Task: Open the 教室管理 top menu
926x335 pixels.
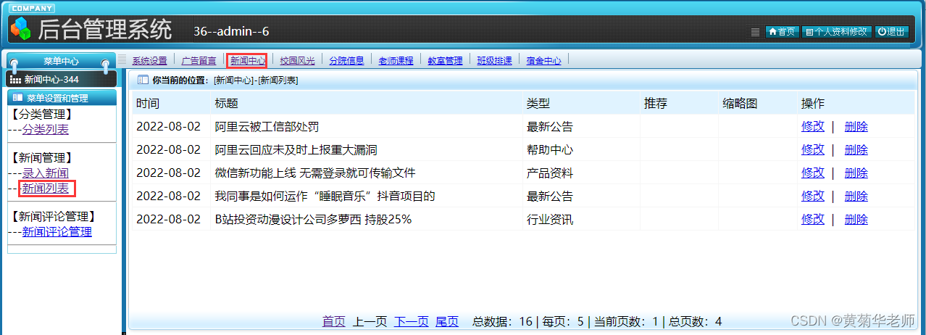Action: tap(445, 61)
